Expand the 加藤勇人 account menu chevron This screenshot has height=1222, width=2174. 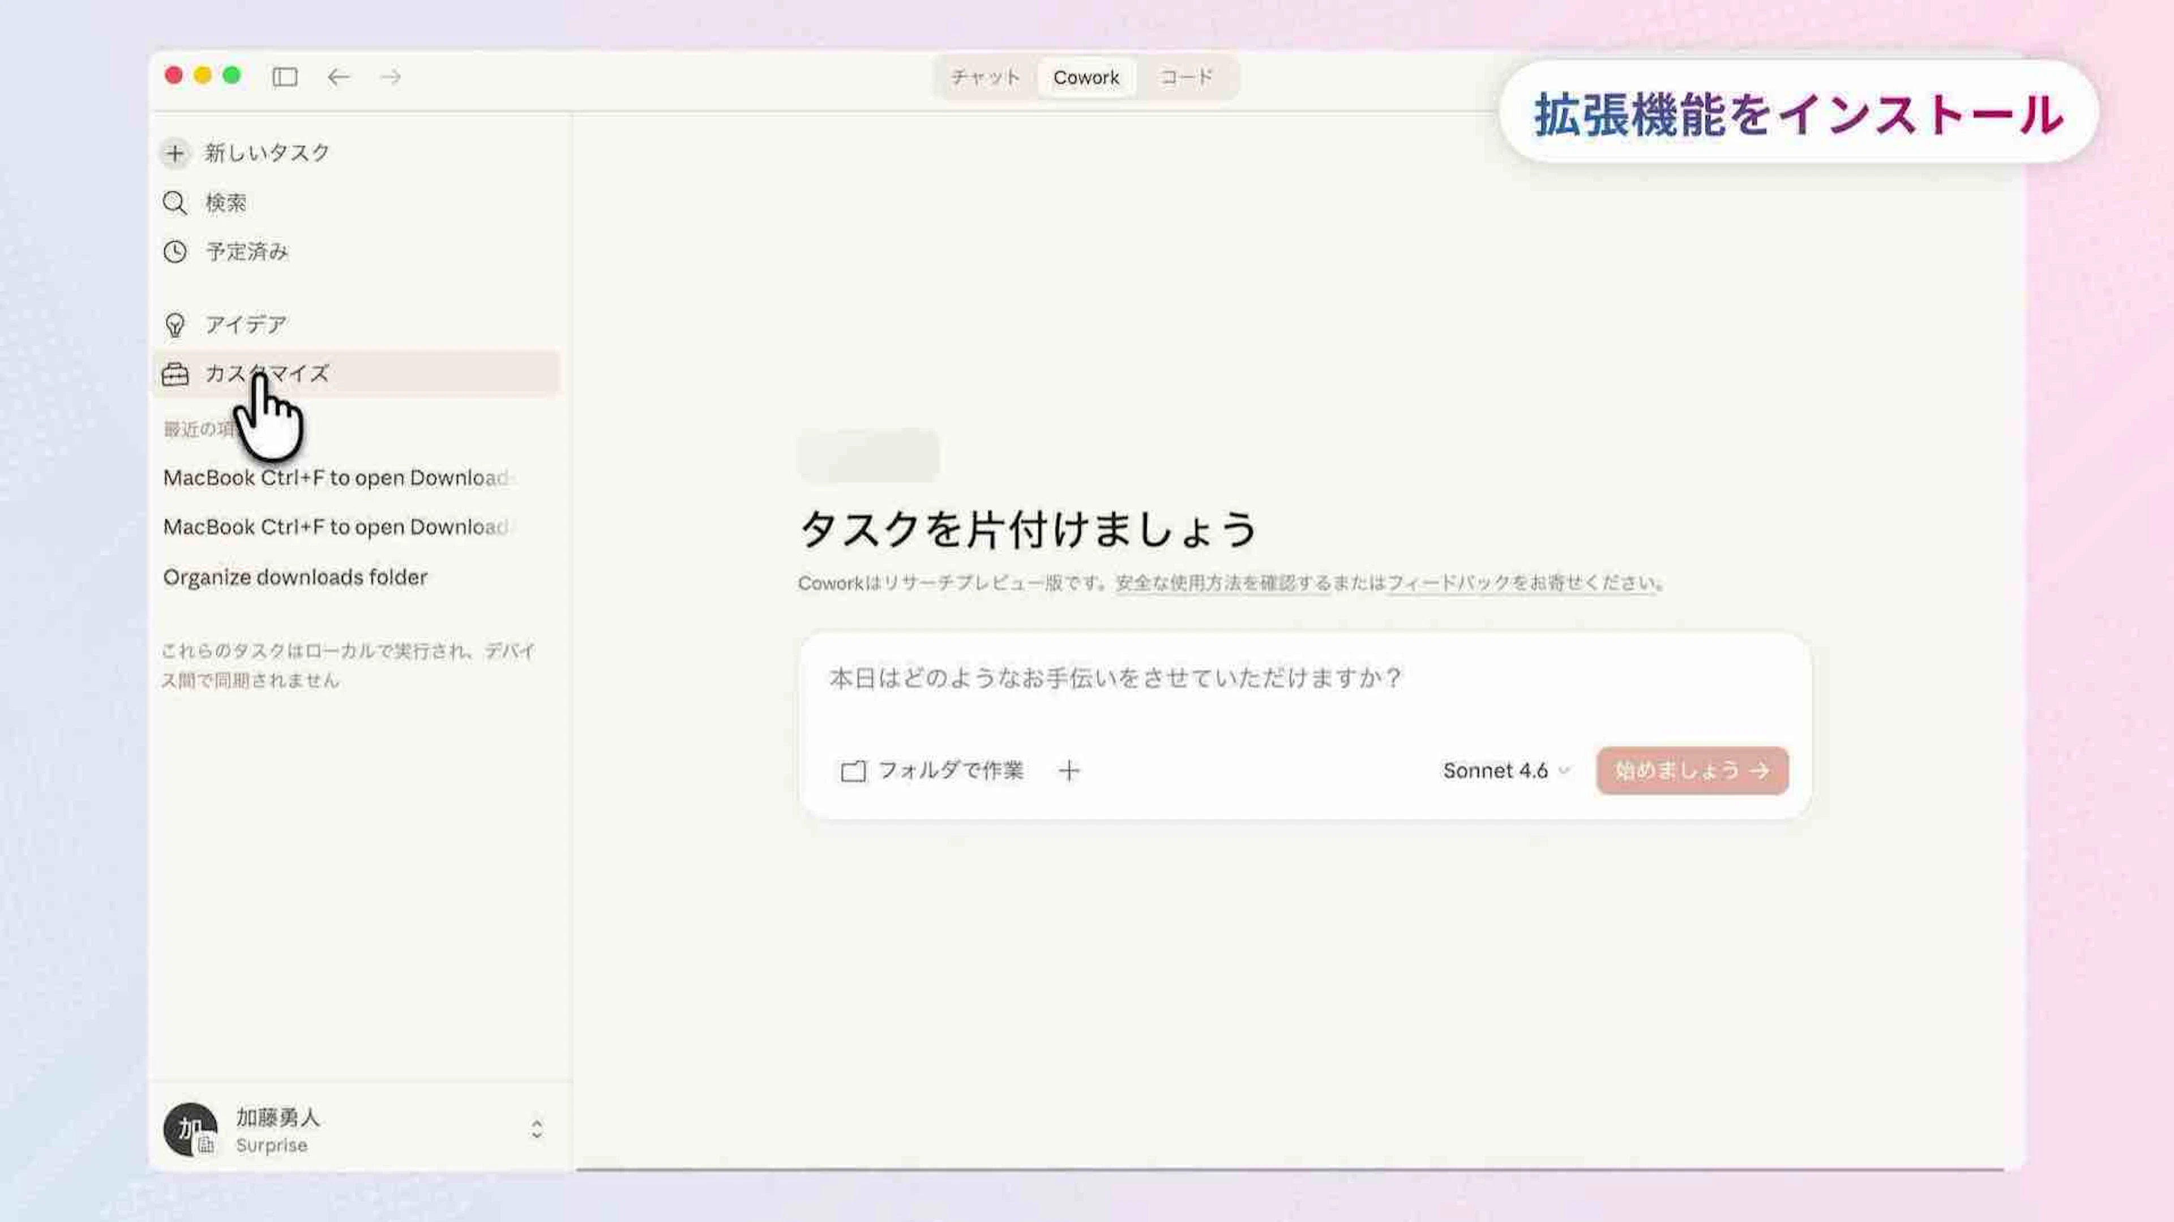click(x=537, y=1129)
